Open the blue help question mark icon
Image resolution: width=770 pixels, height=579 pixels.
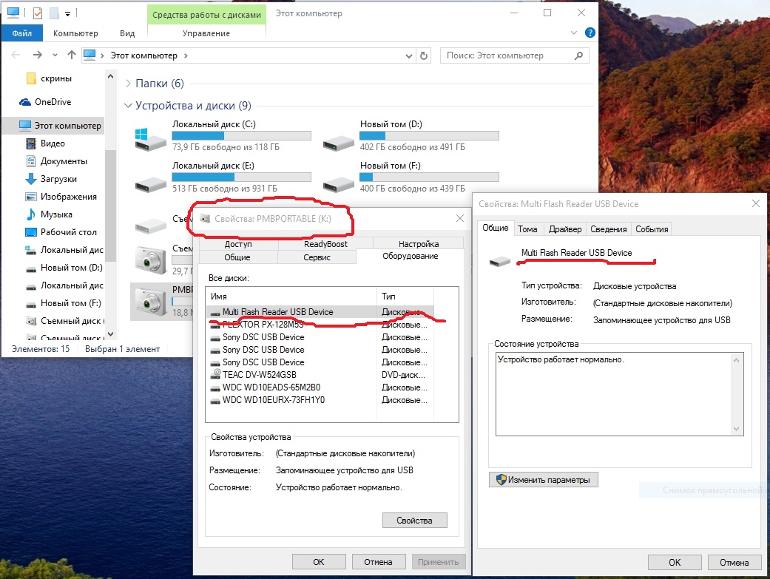tap(590, 33)
